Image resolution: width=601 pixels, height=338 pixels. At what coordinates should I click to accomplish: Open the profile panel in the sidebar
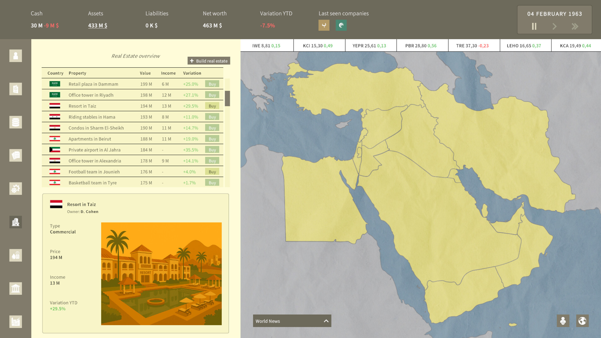tap(15, 56)
